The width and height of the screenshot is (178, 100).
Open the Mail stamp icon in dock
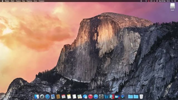click(53, 97)
